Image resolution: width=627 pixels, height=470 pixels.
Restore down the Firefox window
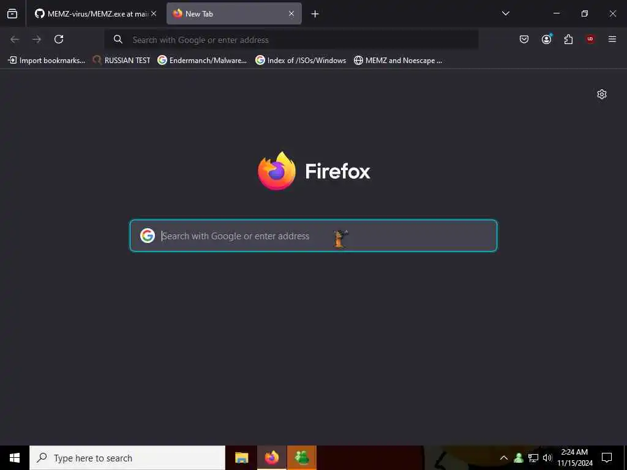pyautogui.click(x=585, y=13)
